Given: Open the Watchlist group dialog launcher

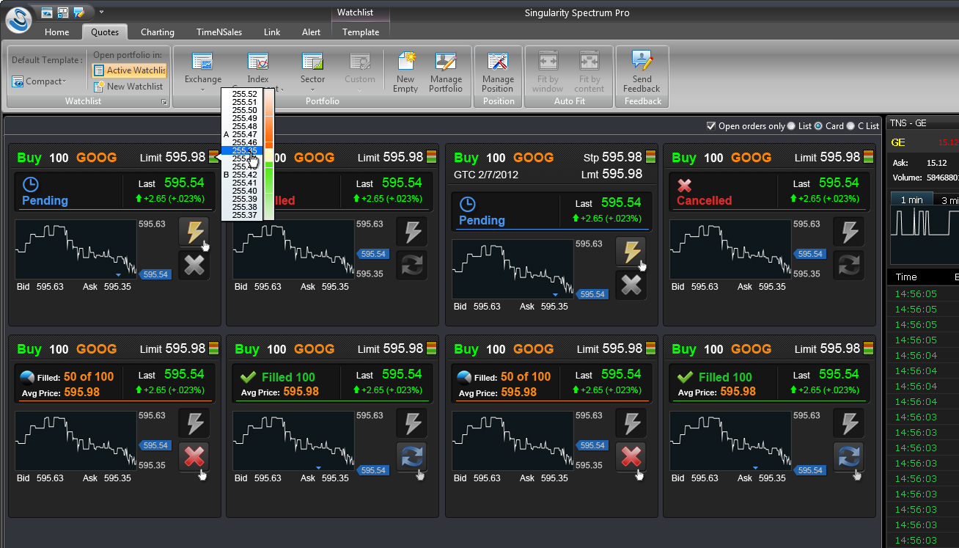Looking at the screenshot, I should pyautogui.click(x=164, y=101).
